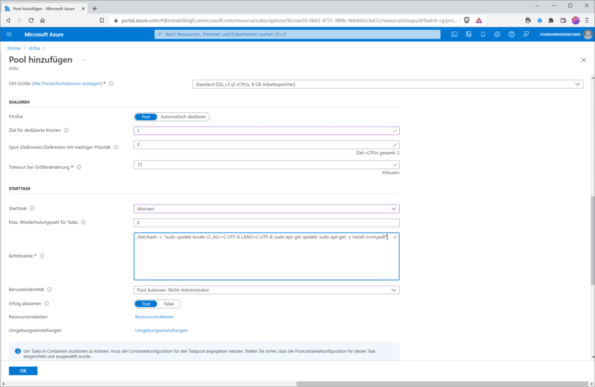
Task: Show info for Max. Wiederholungszahl für Tasks
Action: 83,223
